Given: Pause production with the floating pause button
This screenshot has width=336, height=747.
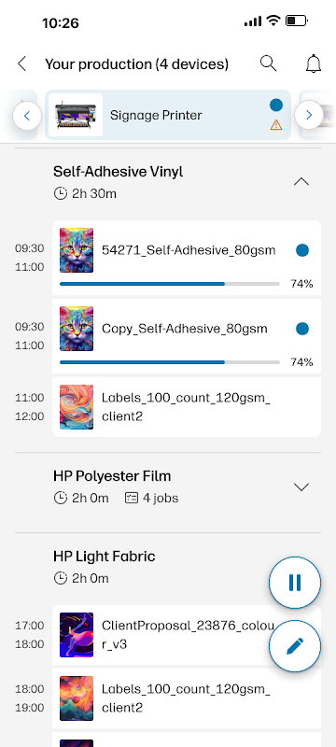Looking at the screenshot, I should click(295, 582).
